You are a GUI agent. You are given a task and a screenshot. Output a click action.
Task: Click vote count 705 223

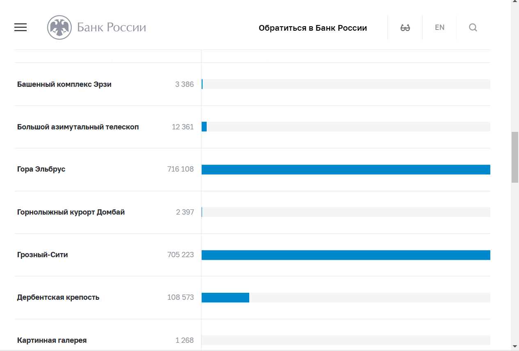click(x=181, y=255)
